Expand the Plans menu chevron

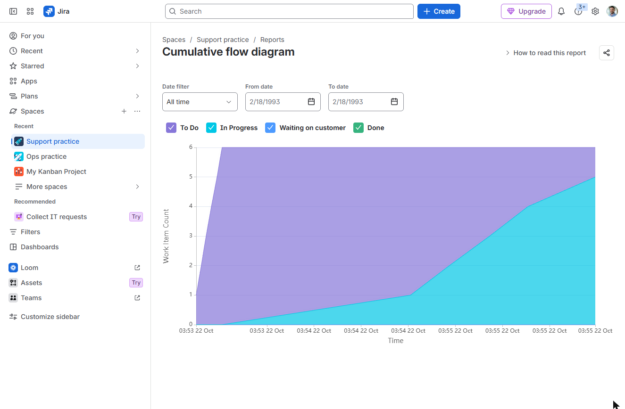click(x=137, y=96)
